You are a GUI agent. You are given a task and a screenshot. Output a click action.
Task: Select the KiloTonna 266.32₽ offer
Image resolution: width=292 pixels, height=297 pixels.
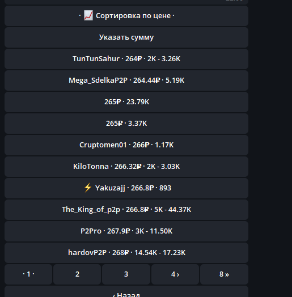(126, 167)
